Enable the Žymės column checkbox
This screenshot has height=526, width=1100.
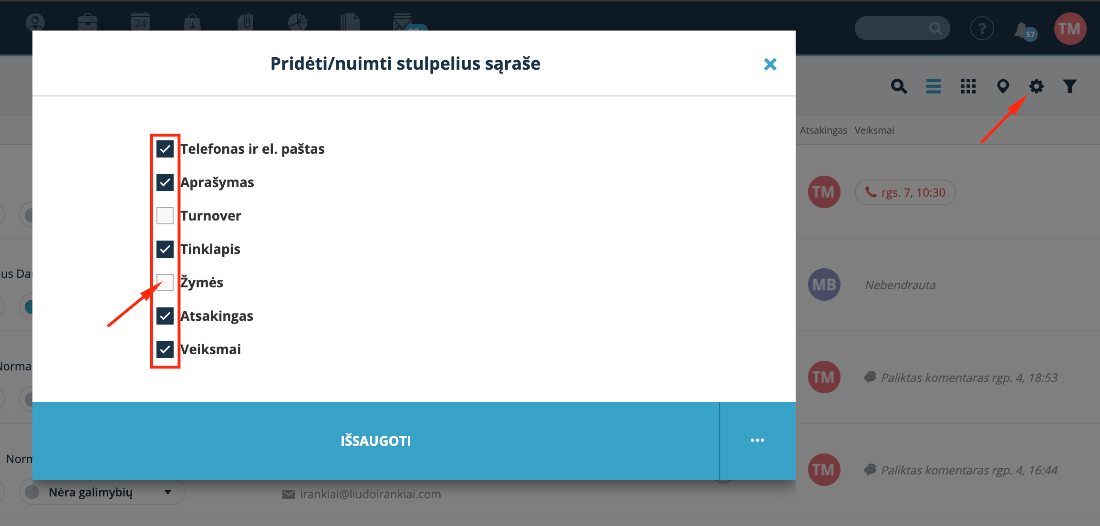(165, 283)
